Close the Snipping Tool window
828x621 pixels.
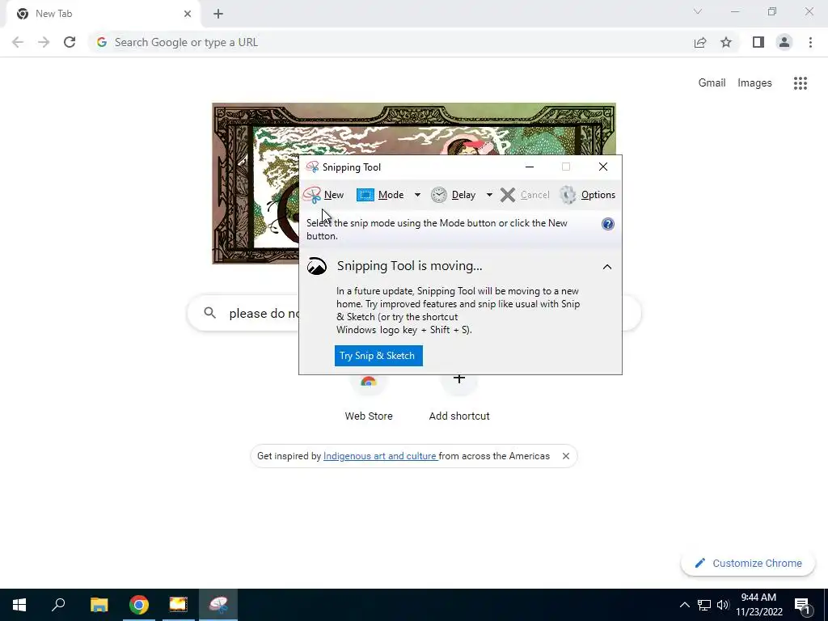603,167
